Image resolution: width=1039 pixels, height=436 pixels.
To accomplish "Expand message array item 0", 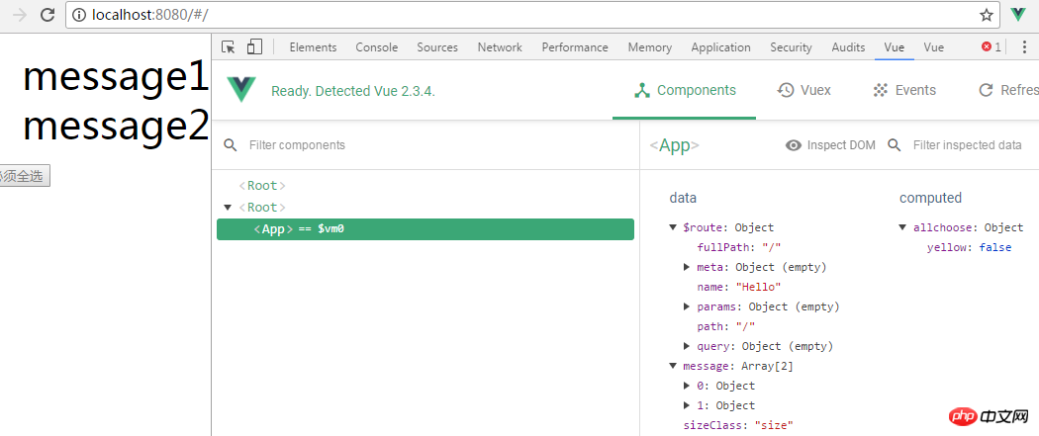I will pos(687,386).
